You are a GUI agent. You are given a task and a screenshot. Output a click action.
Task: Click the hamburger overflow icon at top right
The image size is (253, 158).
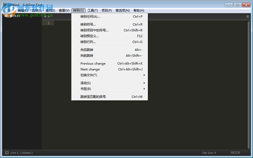247,16
